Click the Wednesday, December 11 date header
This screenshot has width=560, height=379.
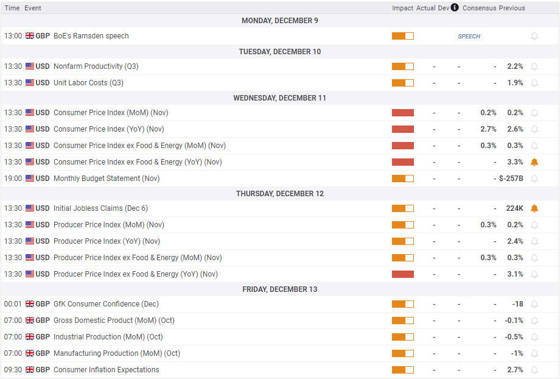pyautogui.click(x=279, y=98)
